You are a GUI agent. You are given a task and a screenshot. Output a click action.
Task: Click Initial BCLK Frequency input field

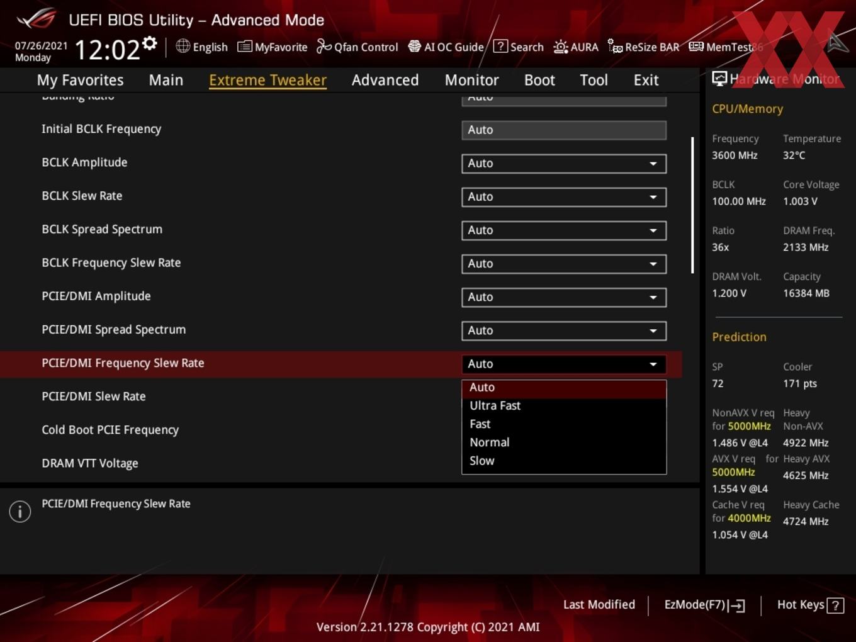pos(564,130)
